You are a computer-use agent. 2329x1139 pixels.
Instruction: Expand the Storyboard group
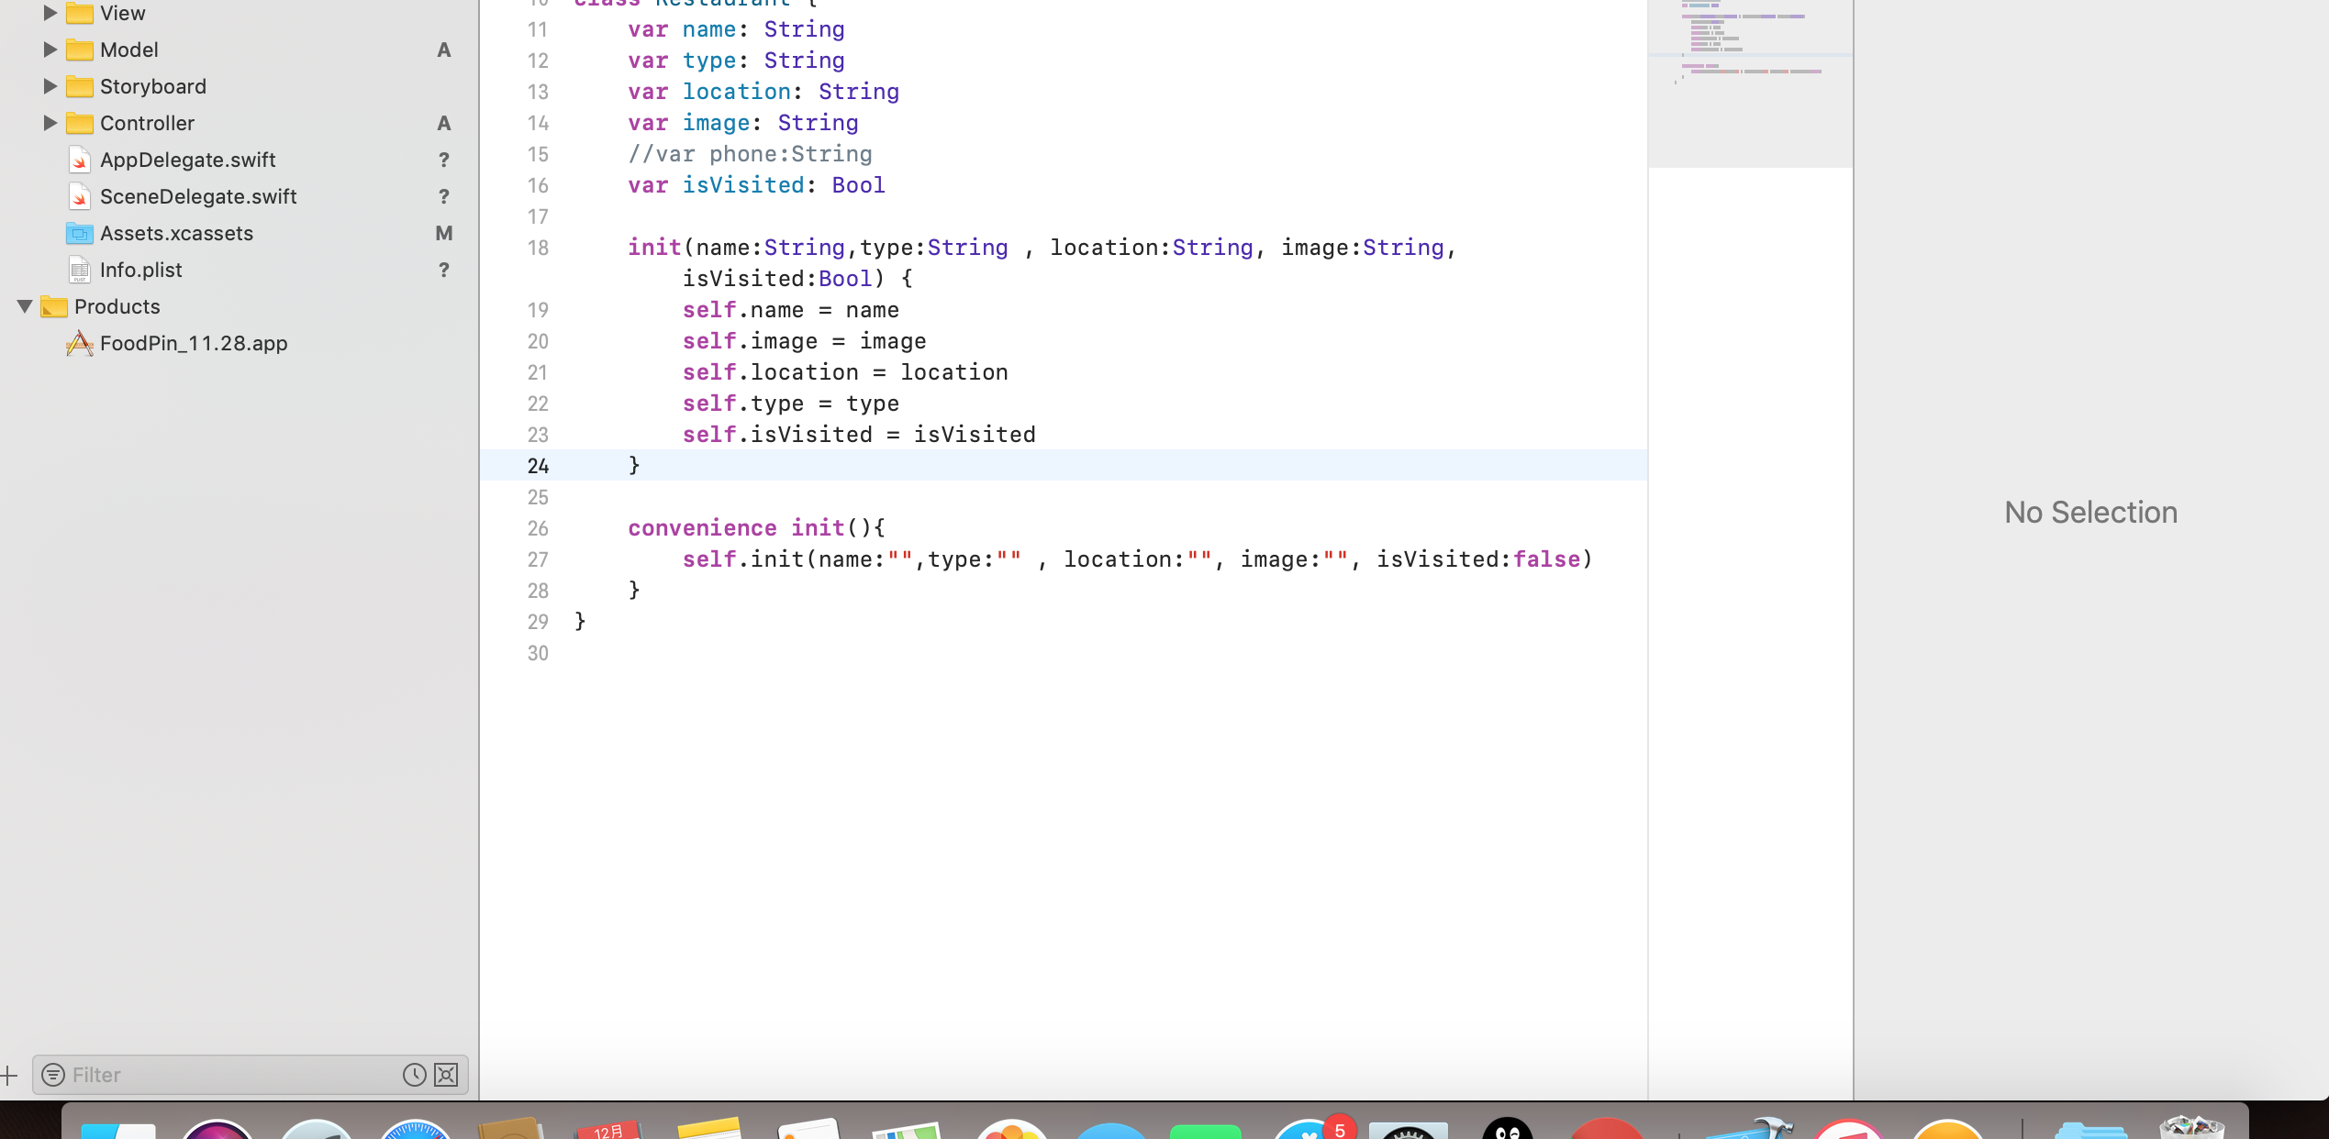click(50, 86)
